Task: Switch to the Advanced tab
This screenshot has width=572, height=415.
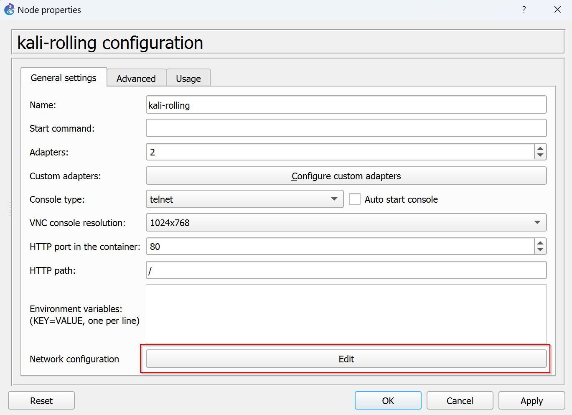Action: (136, 79)
